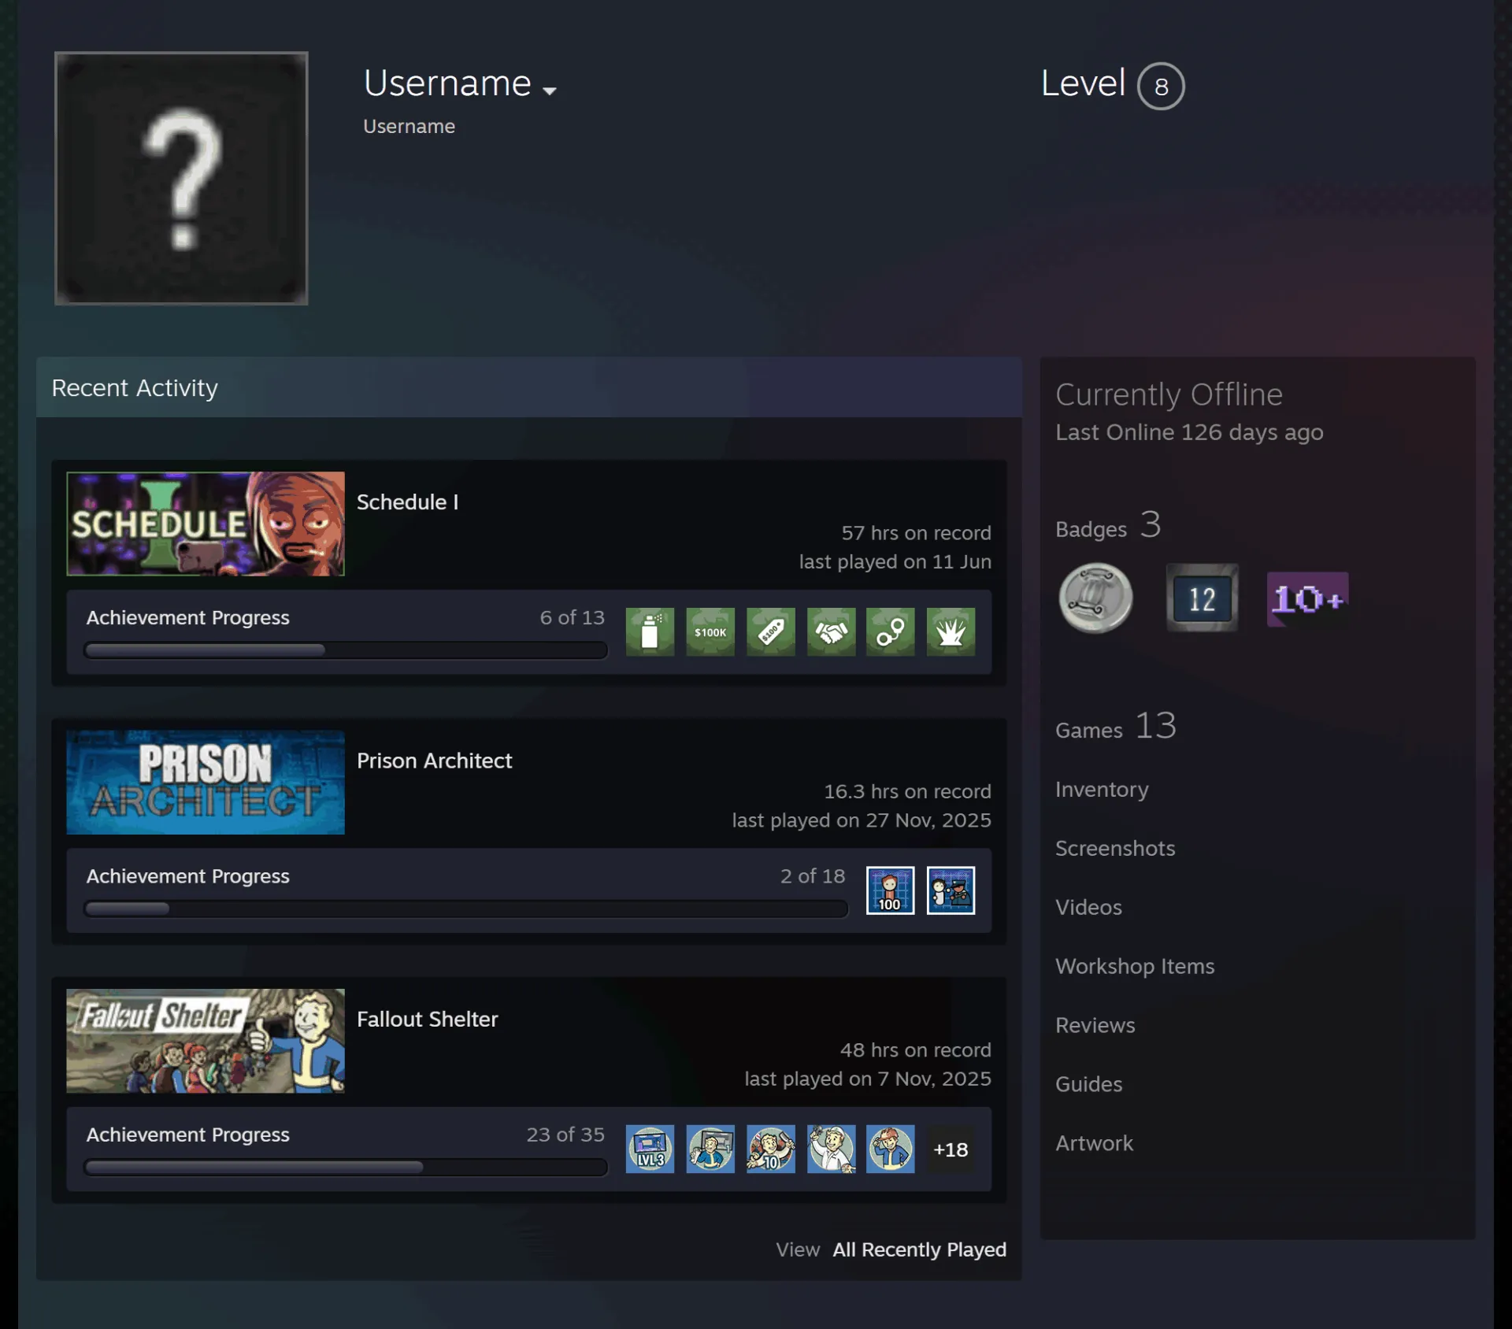Show the +18 more Fallout achievements
Viewport: 1512px width, 1329px height.
click(951, 1149)
